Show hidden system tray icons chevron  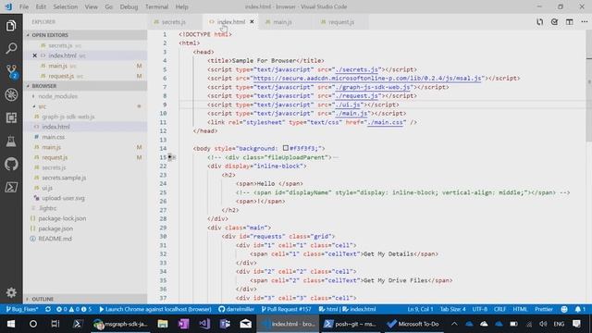pos(454,324)
